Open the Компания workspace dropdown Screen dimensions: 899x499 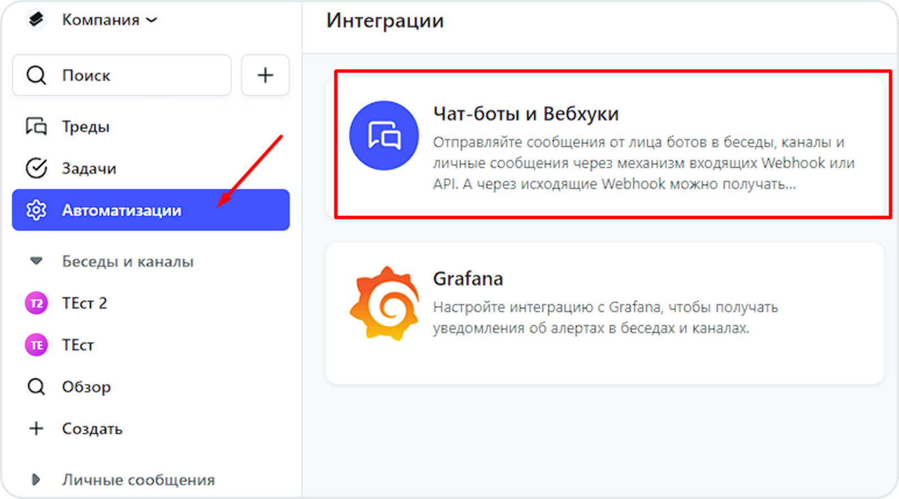click(x=110, y=20)
